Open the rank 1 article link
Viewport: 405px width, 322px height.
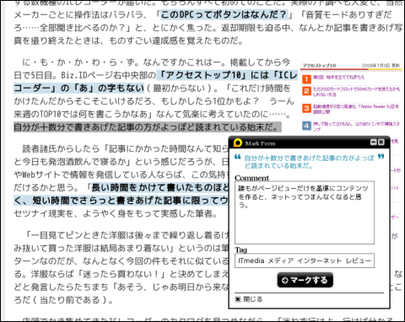coord(339,77)
